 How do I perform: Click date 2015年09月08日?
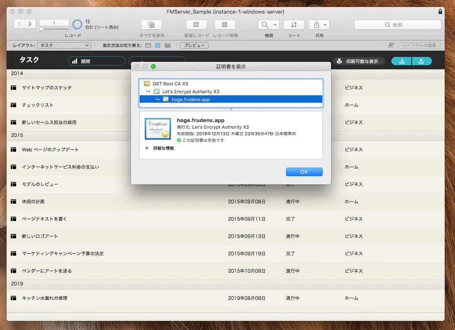(247, 202)
